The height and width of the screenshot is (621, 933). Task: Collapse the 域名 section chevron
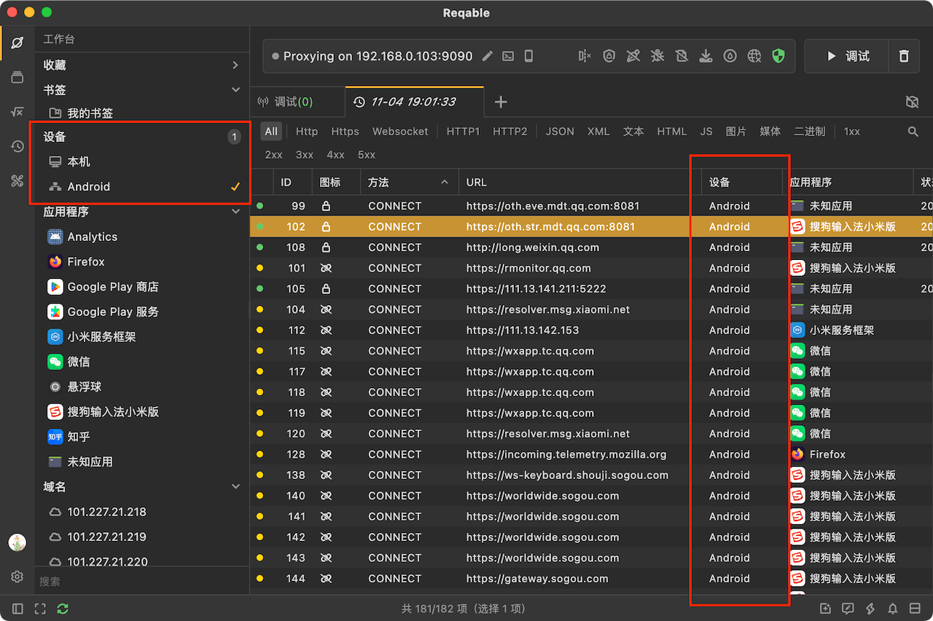pyautogui.click(x=235, y=486)
